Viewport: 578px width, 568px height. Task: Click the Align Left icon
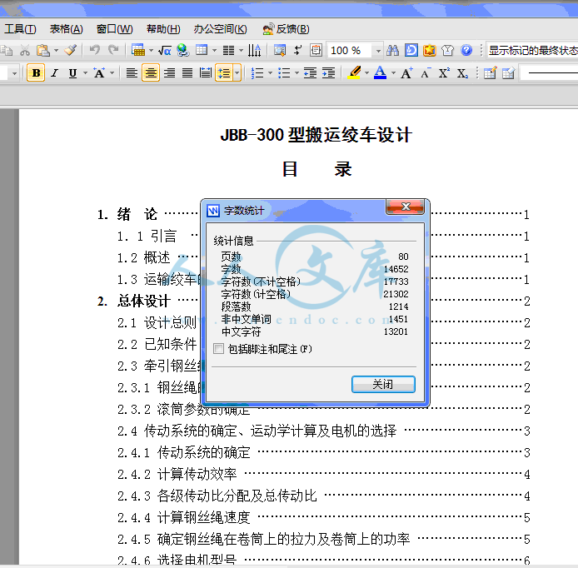132,73
